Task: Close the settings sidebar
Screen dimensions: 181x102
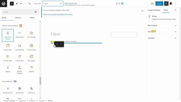Action: point(176,10)
